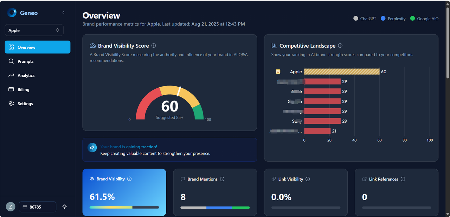This screenshot has height=217, width=450.
Task: Click 'Your brand is gaining traction!' text
Action: point(129,147)
